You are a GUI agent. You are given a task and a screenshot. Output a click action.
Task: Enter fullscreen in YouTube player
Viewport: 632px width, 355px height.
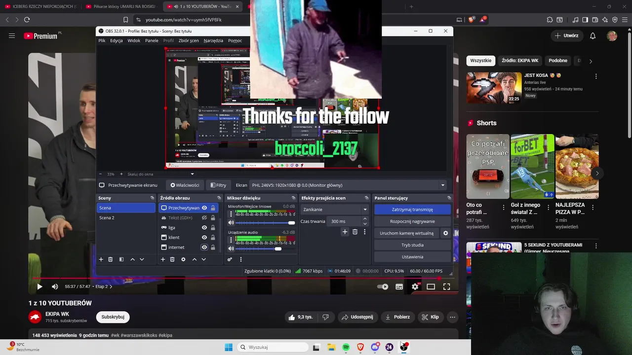tap(446, 286)
